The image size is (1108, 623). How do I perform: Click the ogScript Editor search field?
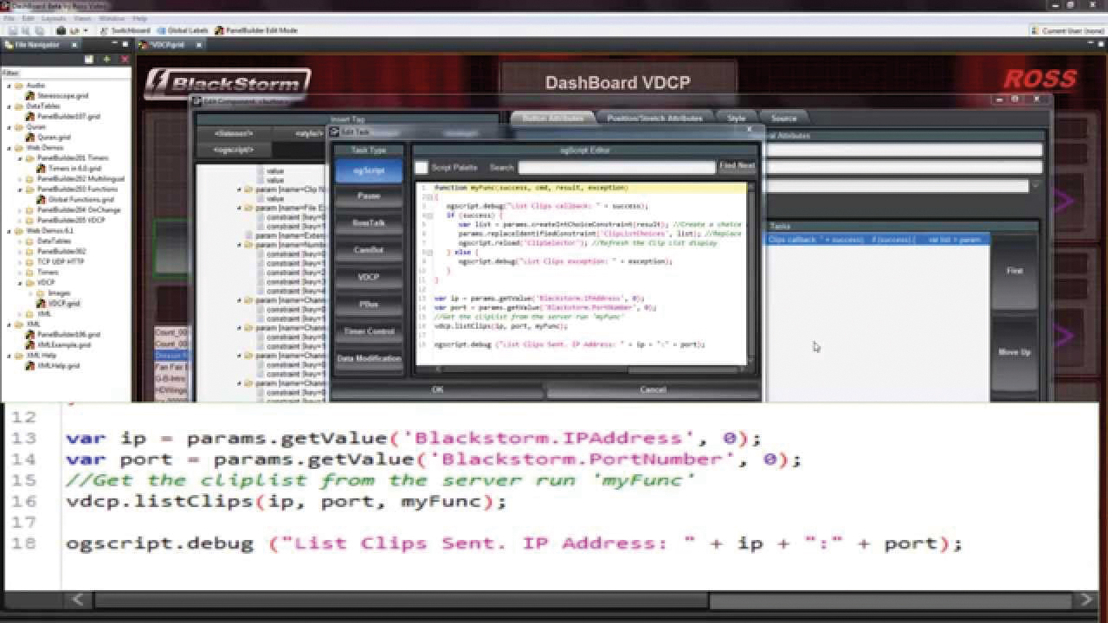pos(616,167)
